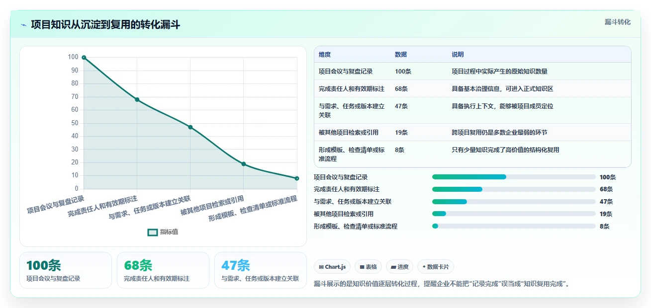Click the 完成责任人和有效期标注 progress bar
The width and height of the screenshot is (651, 308).
pos(514,189)
